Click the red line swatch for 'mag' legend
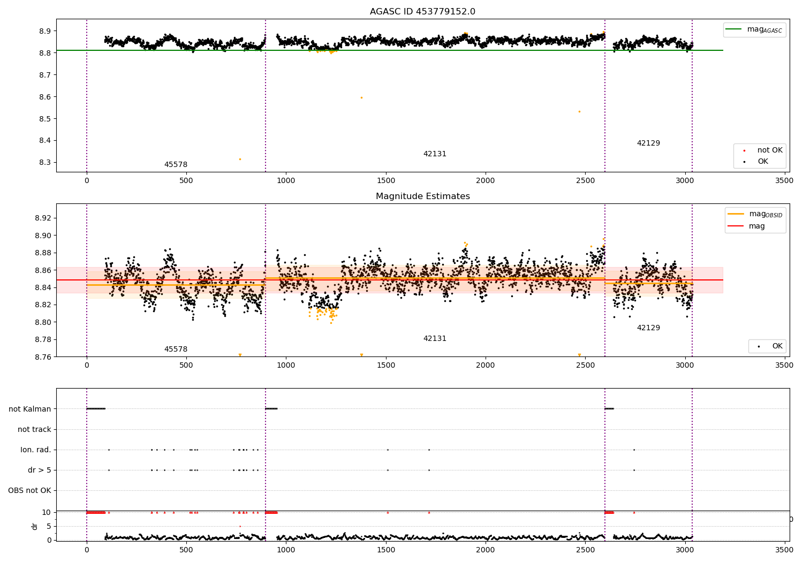Image resolution: width=803 pixels, height=562 pixels. 736,226
